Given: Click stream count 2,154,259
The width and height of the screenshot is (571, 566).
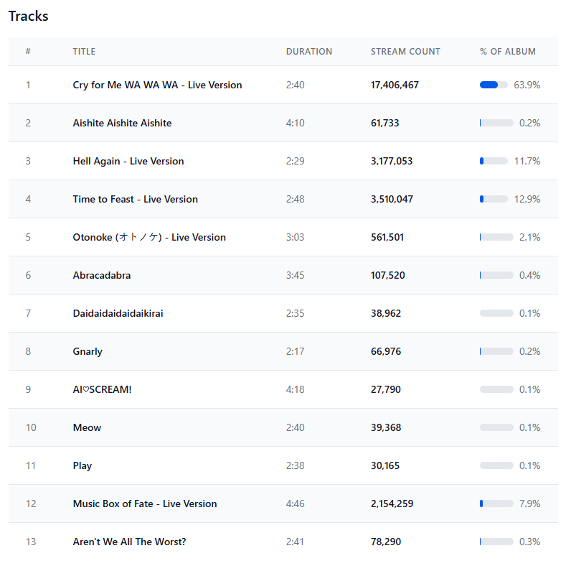Looking at the screenshot, I should coord(392,504).
